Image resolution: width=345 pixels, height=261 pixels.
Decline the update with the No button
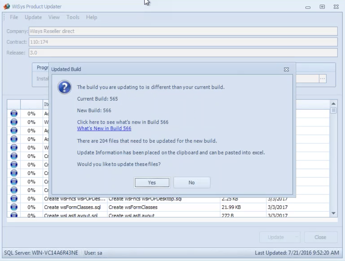tap(192, 182)
